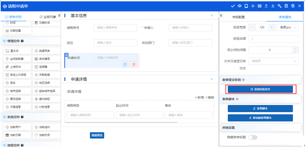Select the 日期范围 control
305x151 pixels.
click(17, 31)
